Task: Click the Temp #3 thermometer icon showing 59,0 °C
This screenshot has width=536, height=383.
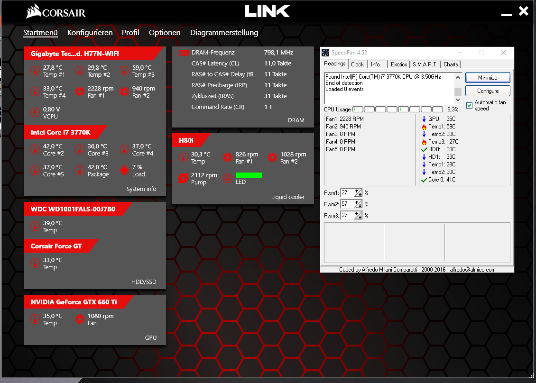Action: click(x=124, y=71)
